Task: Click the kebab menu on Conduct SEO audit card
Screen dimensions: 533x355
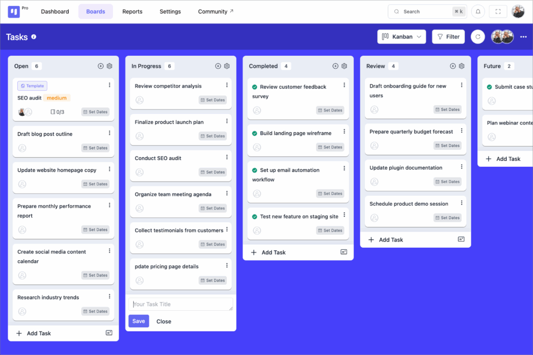Action: (227, 157)
